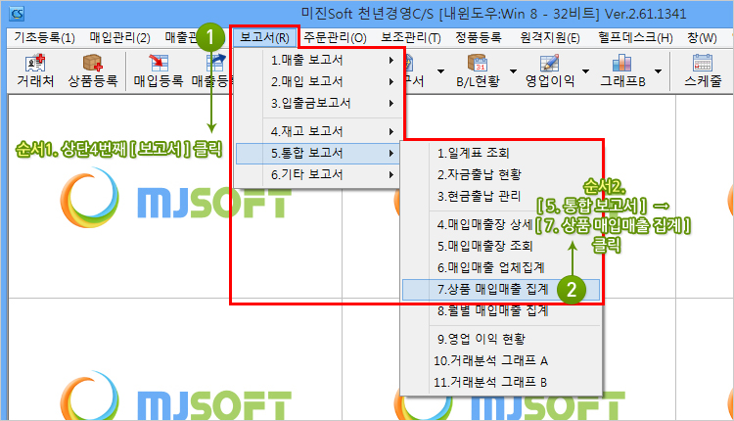Open the 창(W) menu

point(702,37)
